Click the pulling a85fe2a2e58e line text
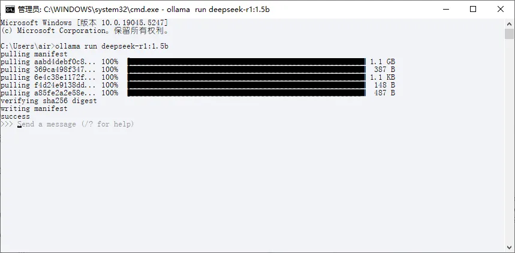The width and height of the screenshot is (515, 253). tap(59, 93)
